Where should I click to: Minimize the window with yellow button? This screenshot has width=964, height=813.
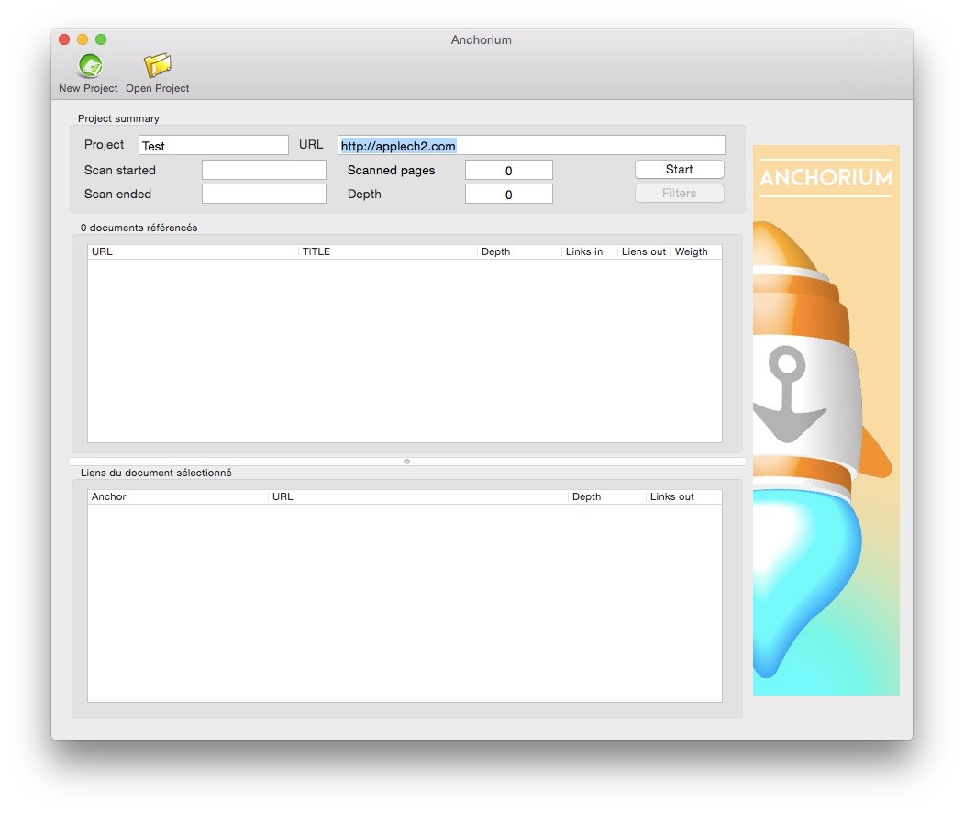[x=83, y=39]
